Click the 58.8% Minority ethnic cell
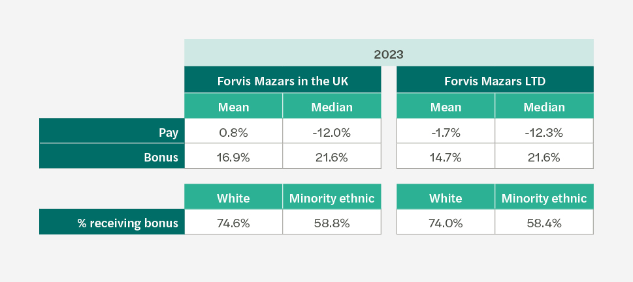Screen dimensions: 633x282 (x=332, y=223)
